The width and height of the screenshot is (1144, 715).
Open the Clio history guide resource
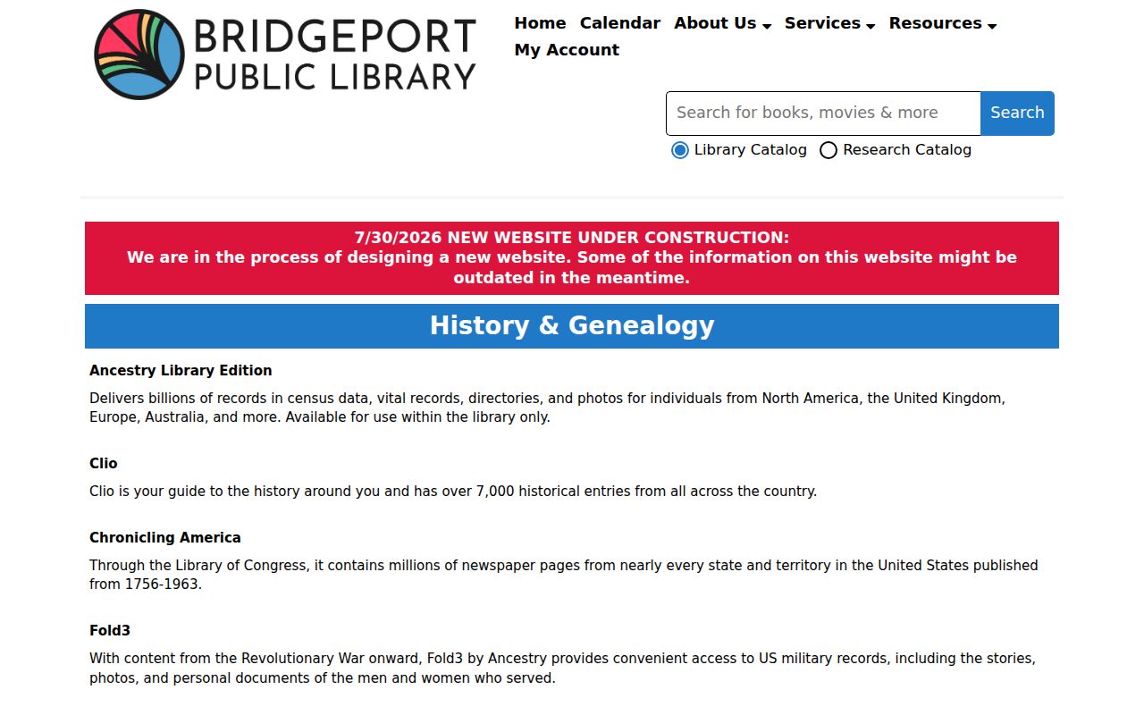coord(104,464)
